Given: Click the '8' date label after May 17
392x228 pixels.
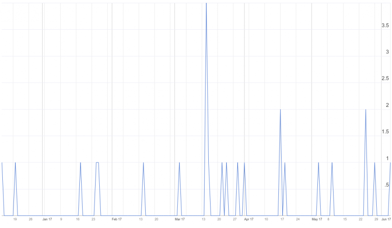Looking at the screenshot, I should tap(328, 219).
